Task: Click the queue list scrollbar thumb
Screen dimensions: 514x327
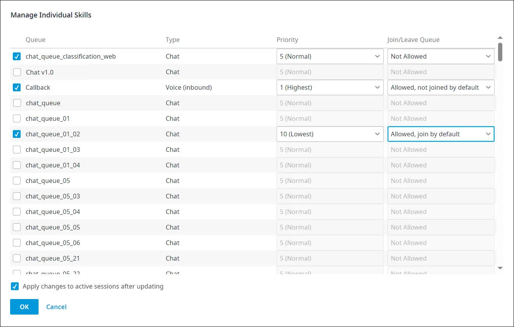Action: pyautogui.click(x=500, y=52)
